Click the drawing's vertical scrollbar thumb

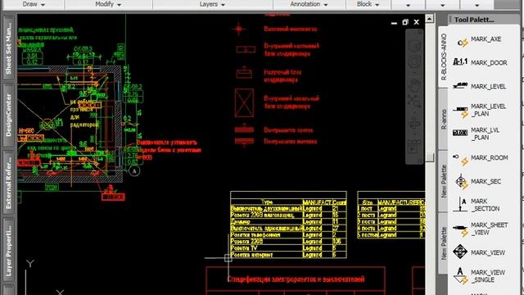(x=430, y=157)
